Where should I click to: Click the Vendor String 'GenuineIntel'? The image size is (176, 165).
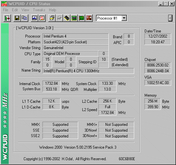(x=75, y=48)
